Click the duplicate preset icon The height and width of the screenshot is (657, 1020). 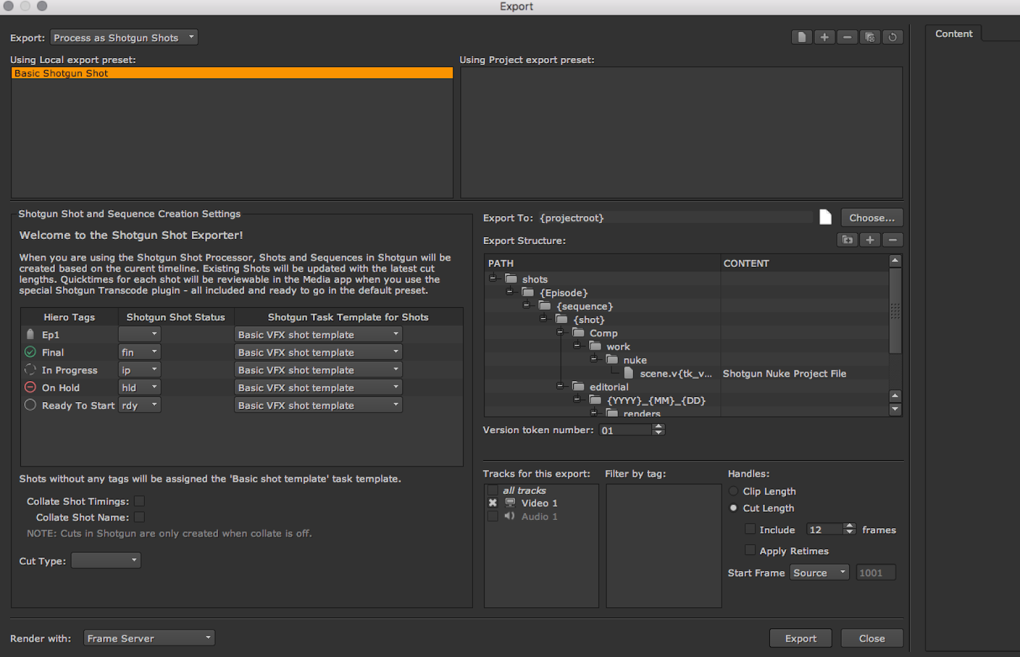pos(870,37)
